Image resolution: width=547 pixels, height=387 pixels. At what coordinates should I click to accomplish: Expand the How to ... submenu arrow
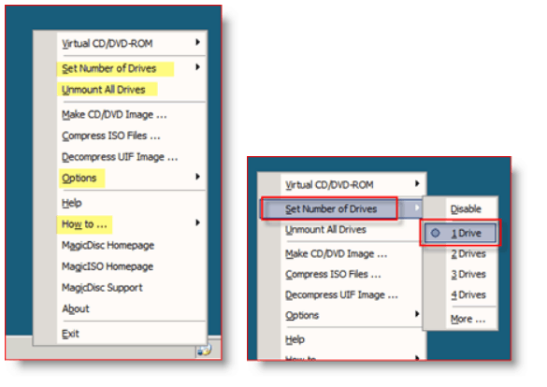198,222
